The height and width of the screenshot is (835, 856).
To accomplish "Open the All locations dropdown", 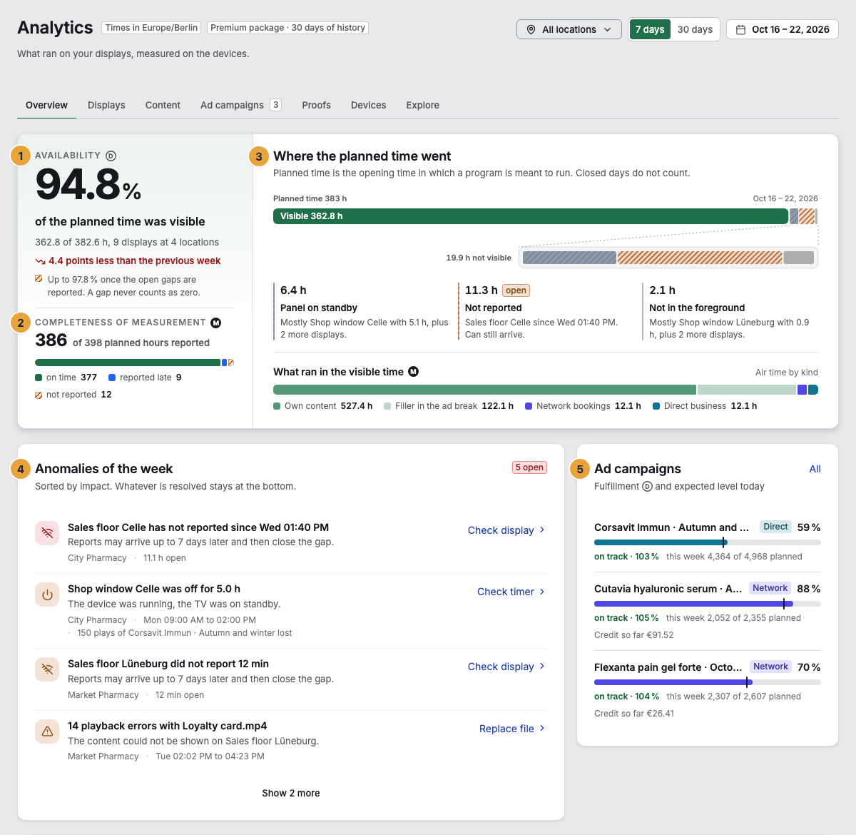I will click(569, 29).
